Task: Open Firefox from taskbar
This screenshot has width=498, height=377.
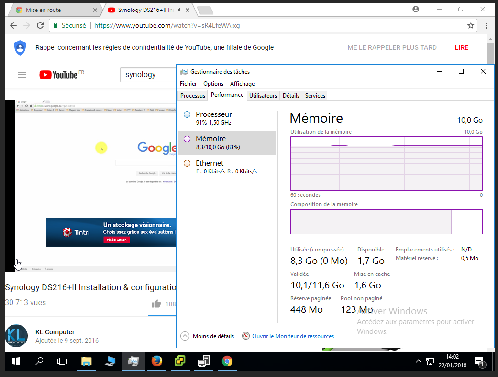Action: [156, 361]
